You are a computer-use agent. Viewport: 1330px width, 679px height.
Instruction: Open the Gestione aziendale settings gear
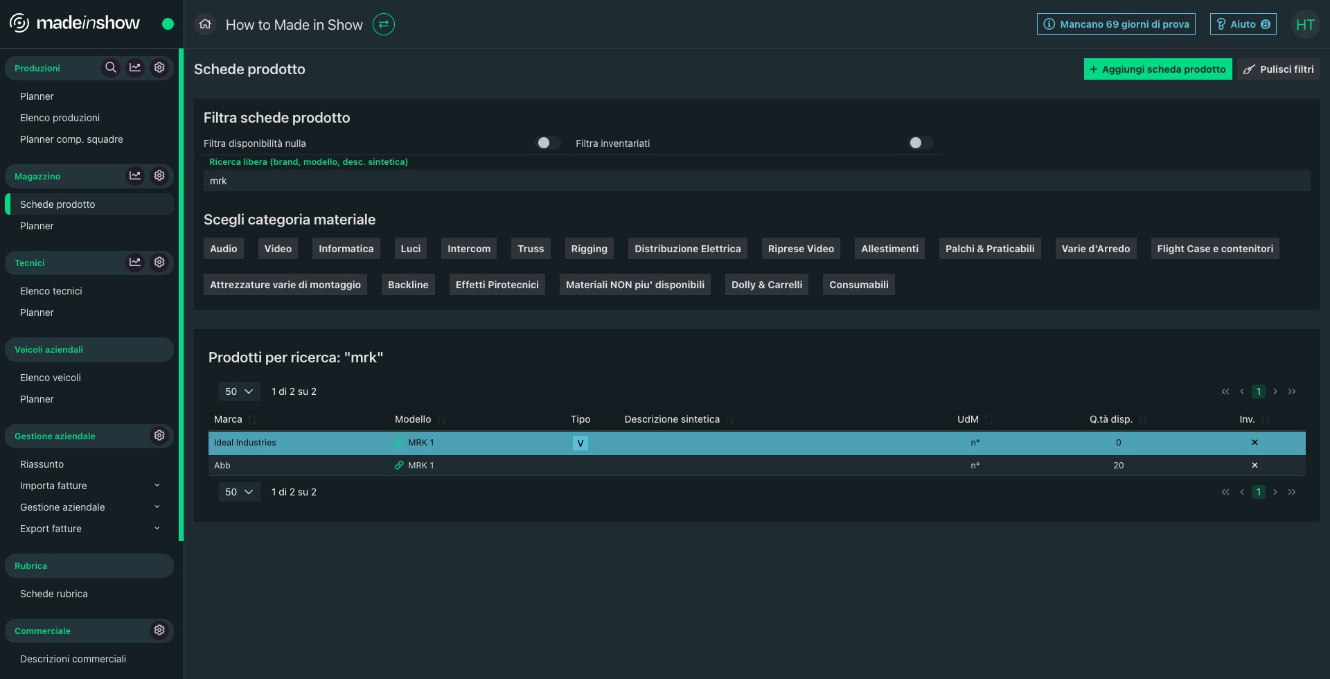tap(159, 436)
